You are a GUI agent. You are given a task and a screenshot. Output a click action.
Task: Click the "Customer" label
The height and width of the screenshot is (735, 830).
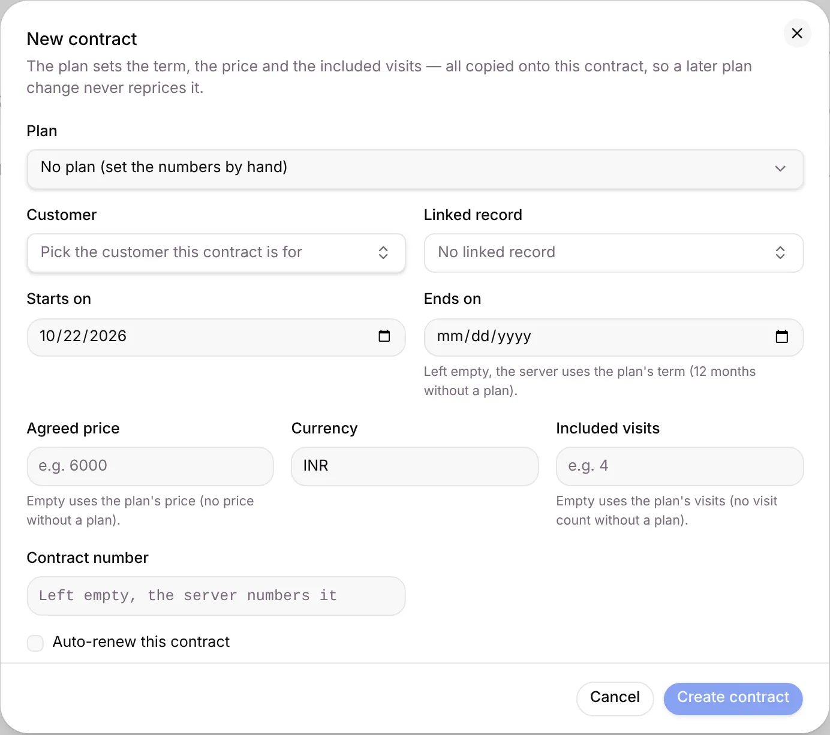[x=62, y=215]
